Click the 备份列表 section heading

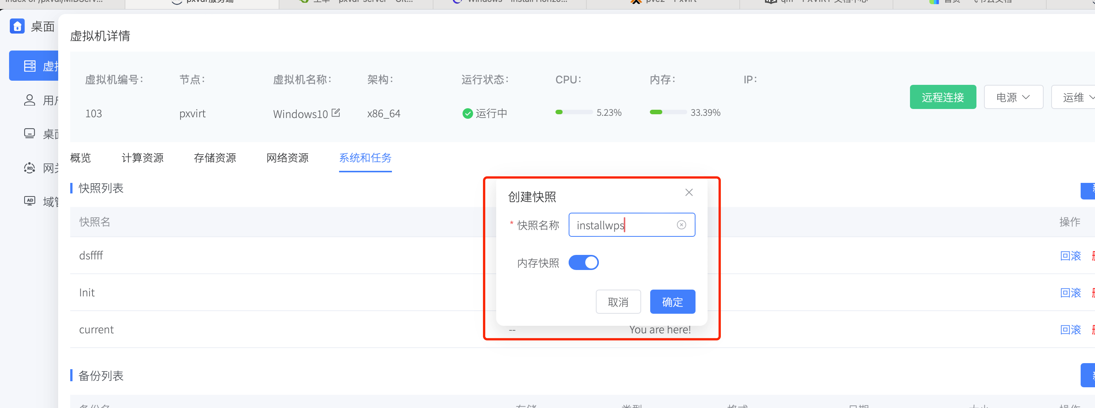[x=101, y=375]
